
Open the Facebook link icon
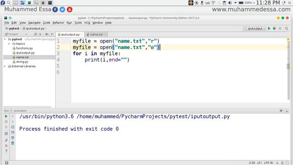[x=55, y=10]
